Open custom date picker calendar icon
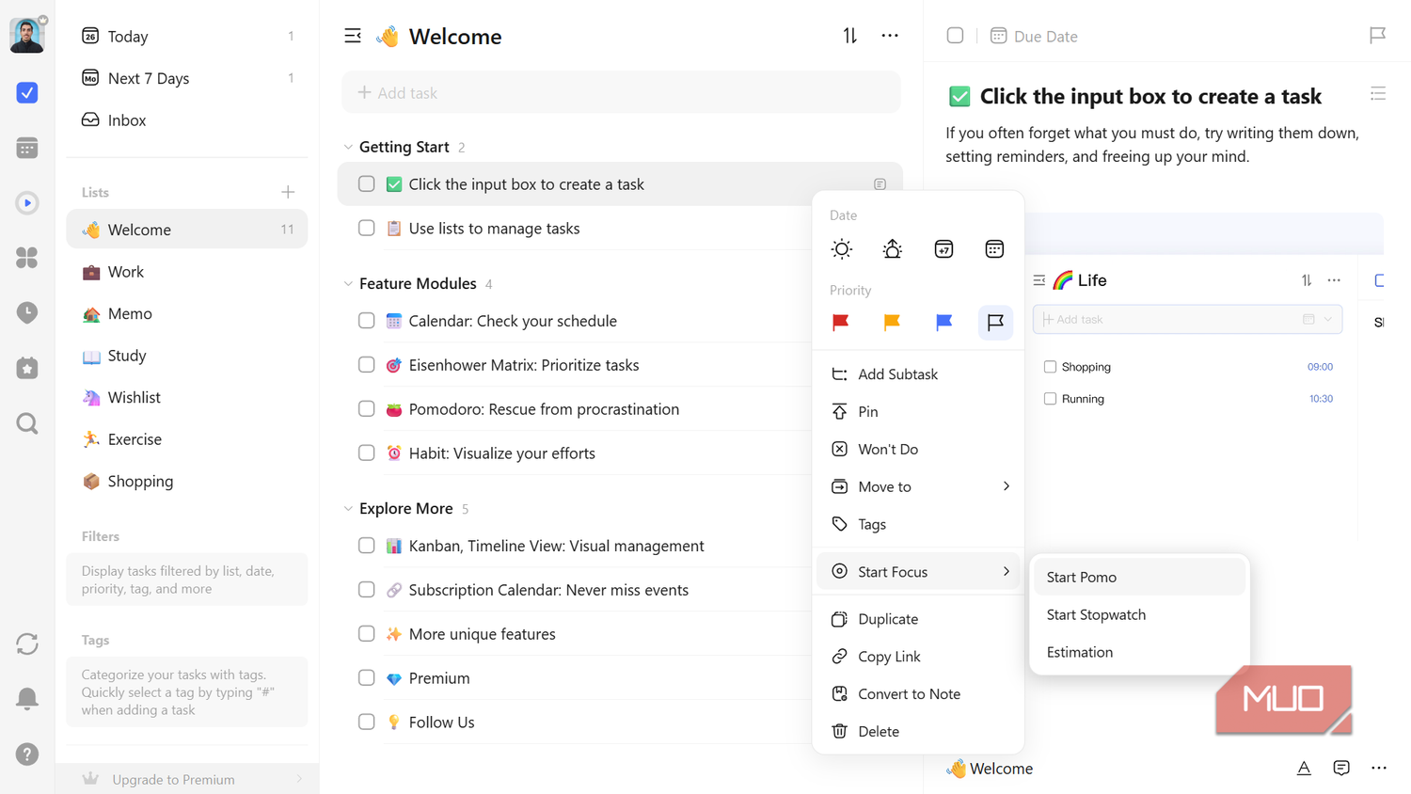Viewport: 1411px width, 794px height. [x=994, y=249]
